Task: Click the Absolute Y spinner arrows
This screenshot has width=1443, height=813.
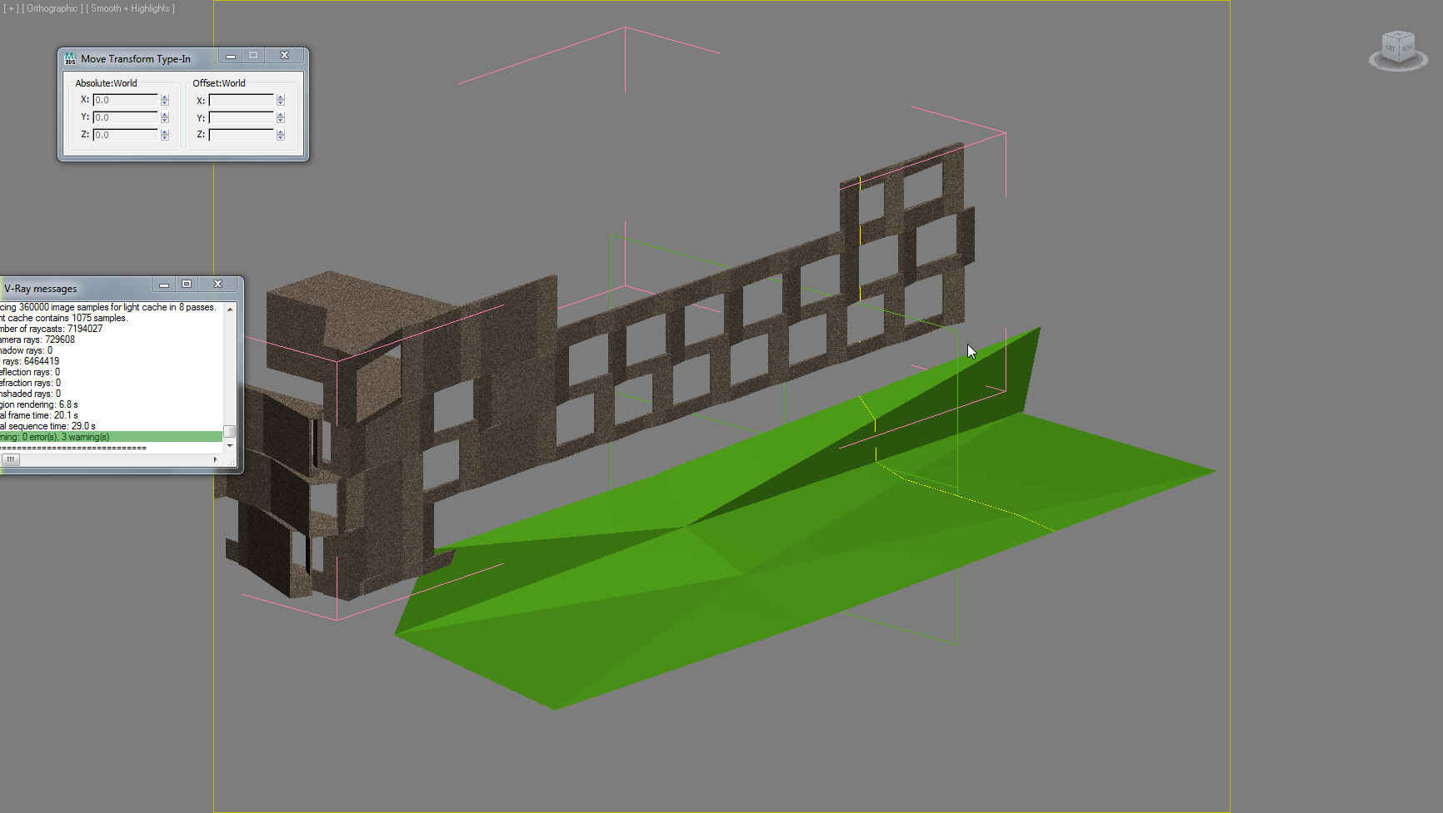Action: click(x=165, y=117)
